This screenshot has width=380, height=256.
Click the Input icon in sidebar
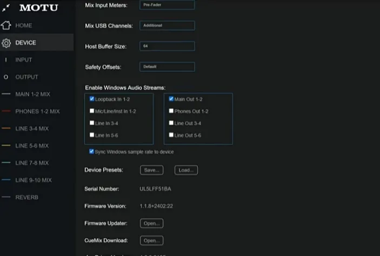(x=6, y=60)
